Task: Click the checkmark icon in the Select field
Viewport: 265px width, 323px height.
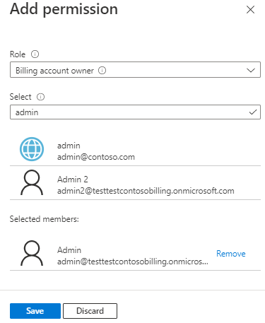Action: tap(253, 112)
